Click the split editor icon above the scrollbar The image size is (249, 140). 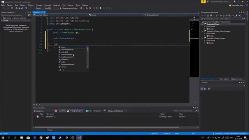point(194,17)
